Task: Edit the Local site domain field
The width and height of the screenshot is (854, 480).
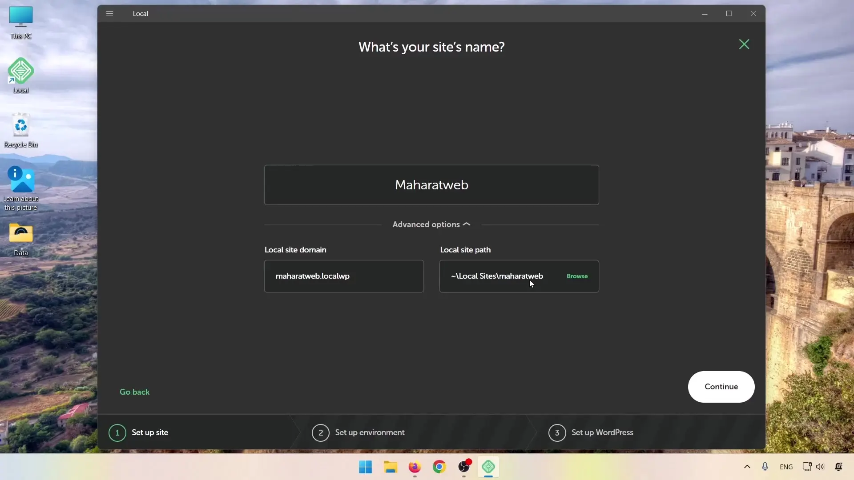Action: click(x=344, y=276)
